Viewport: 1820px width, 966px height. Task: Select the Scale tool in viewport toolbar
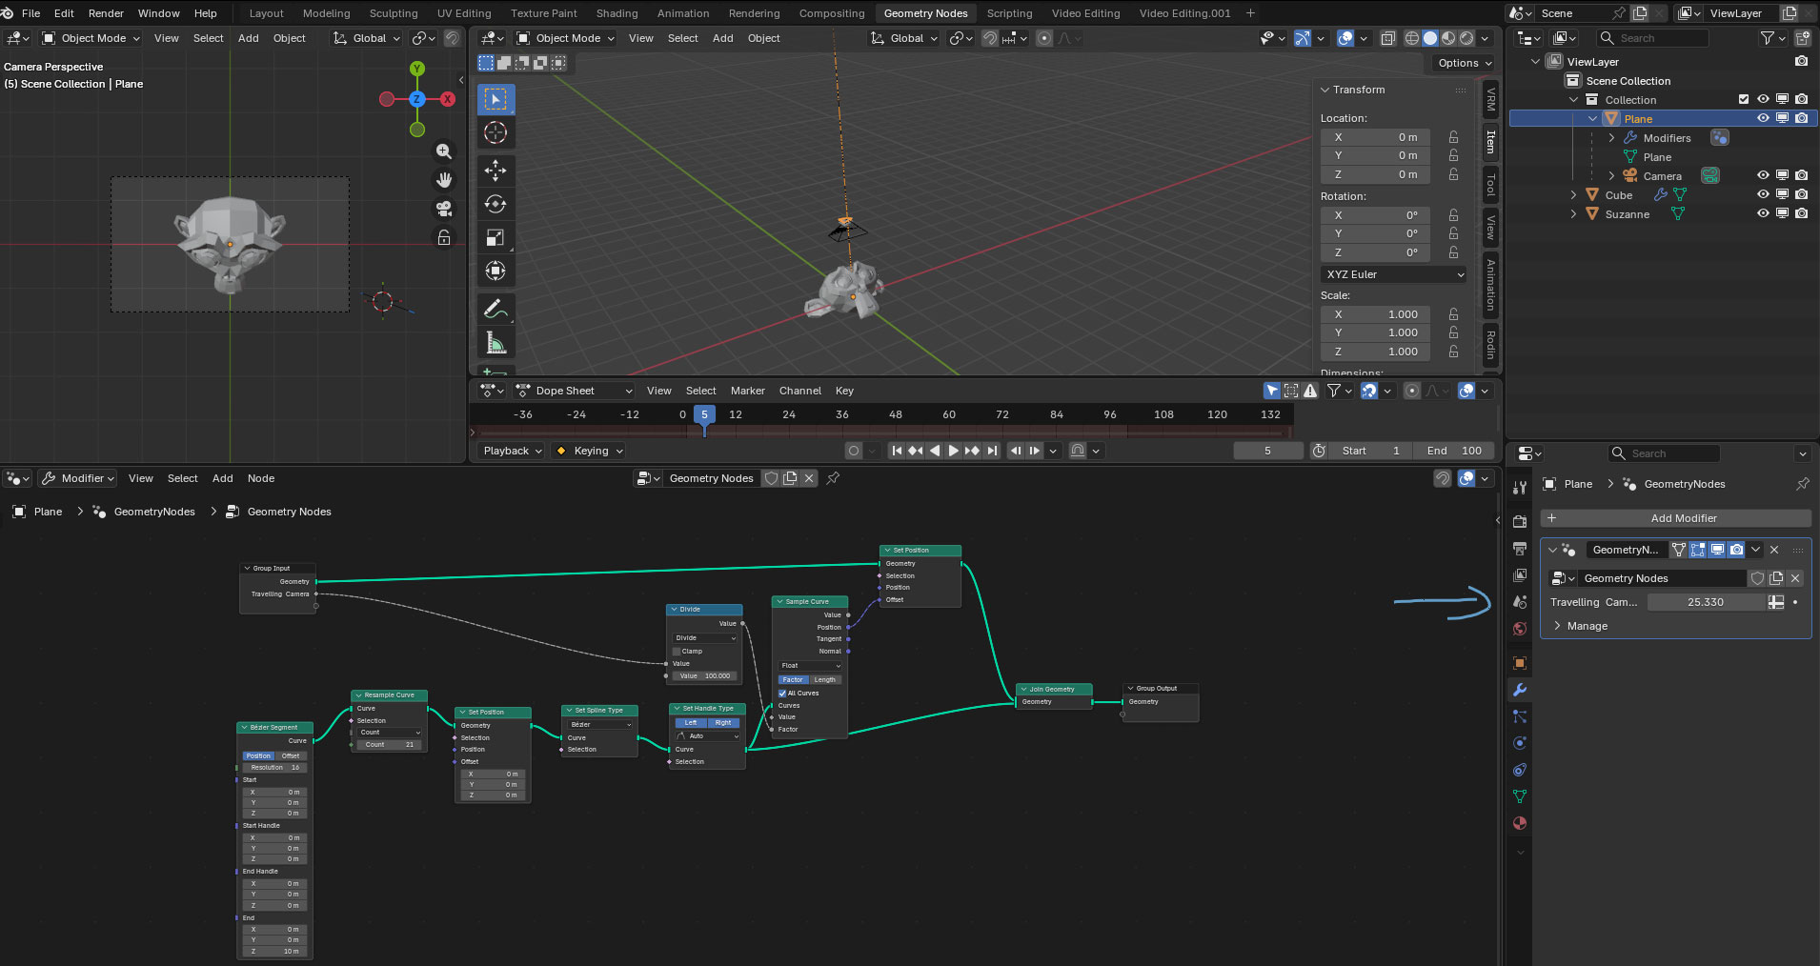pyautogui.click(x=495, y=237)
